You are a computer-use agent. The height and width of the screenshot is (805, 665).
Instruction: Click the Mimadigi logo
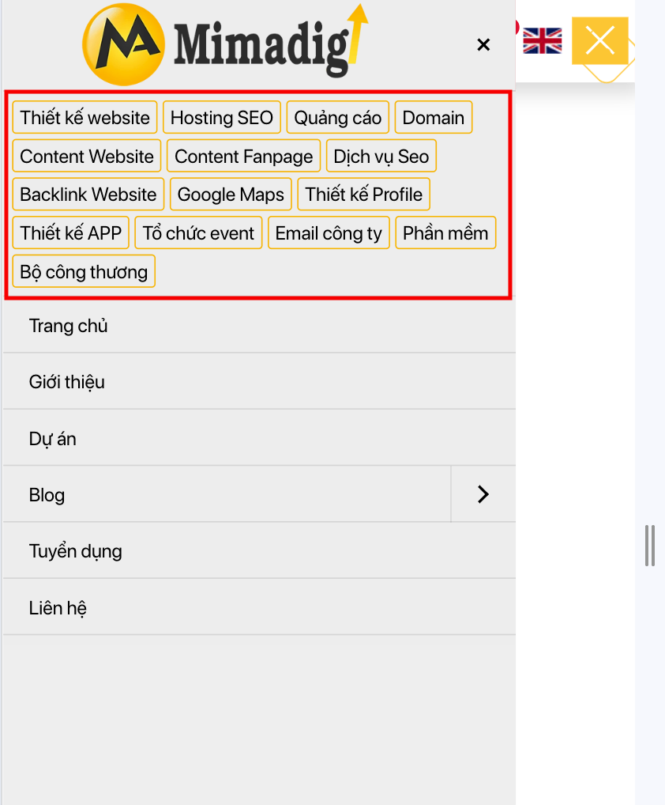point(225,43)
